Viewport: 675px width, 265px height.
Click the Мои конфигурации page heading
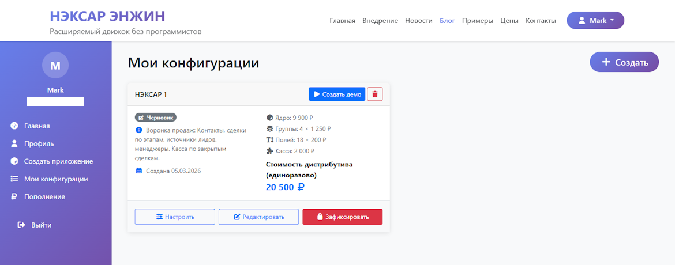click(193, 63)
